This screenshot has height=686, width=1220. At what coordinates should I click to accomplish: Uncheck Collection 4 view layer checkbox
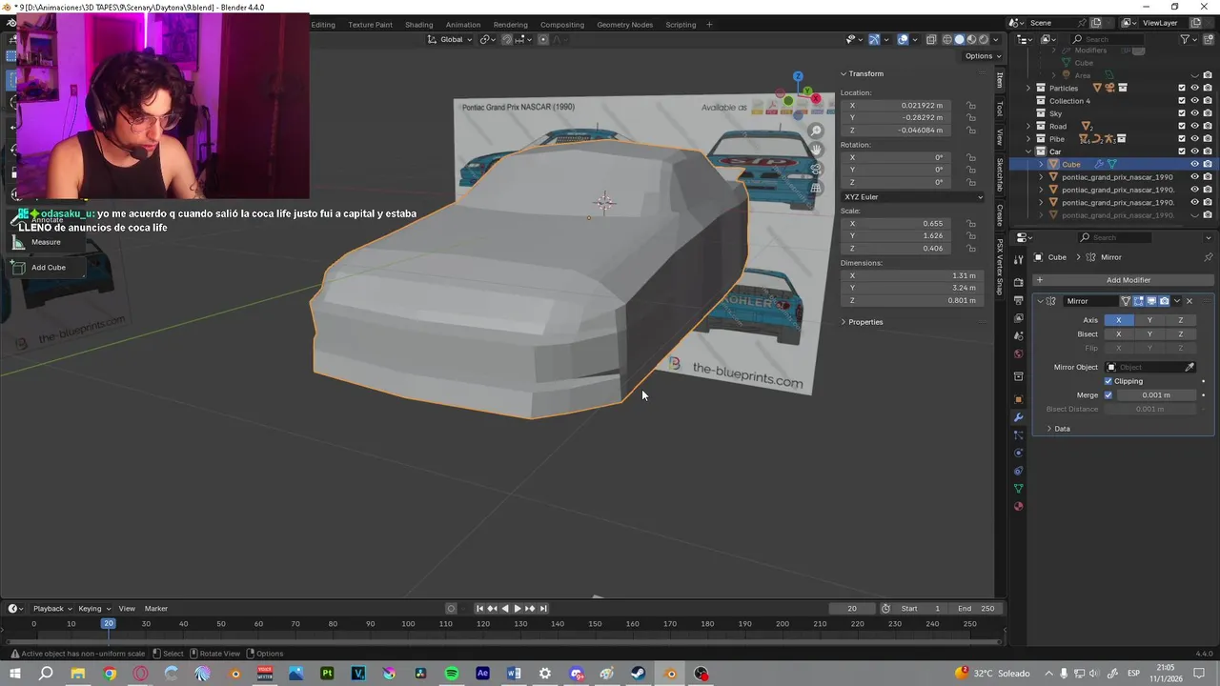point(1182,101)
